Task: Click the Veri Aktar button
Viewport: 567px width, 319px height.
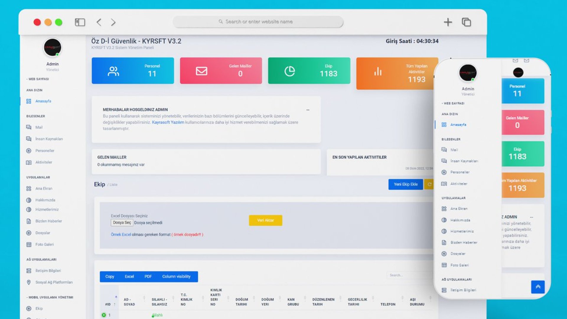Action: [x=265, y=220]
